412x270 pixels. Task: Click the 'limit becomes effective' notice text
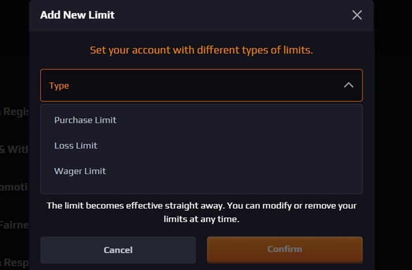(x=201, y=206)
